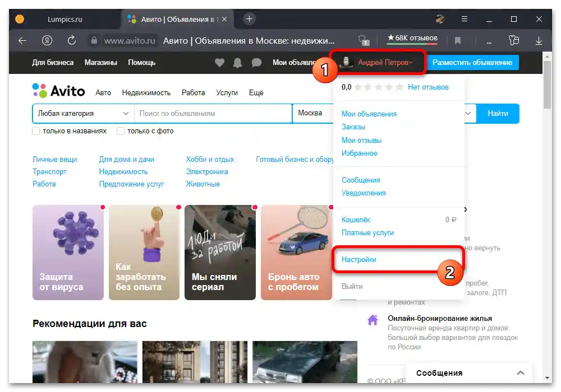Image resolution: width=561 pixels, height=392 pixels.
Task: Open the three-dots address bar menu
Action: pyautogui.click(x=489, y=42)
